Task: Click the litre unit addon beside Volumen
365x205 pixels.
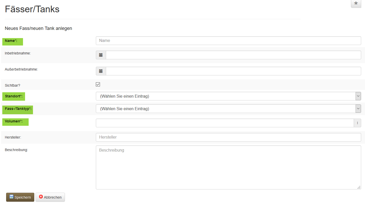Action: tap(357, 123)
